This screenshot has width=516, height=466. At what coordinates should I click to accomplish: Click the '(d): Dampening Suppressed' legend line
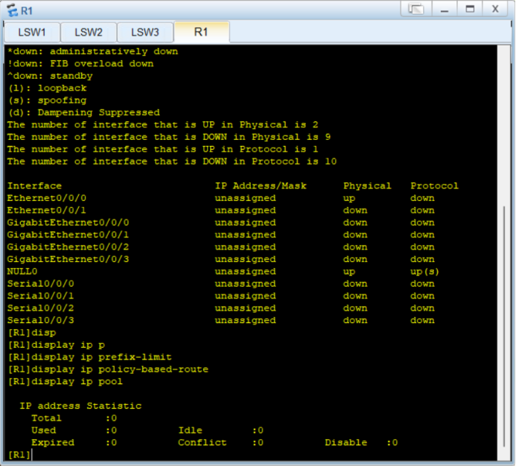83,112
